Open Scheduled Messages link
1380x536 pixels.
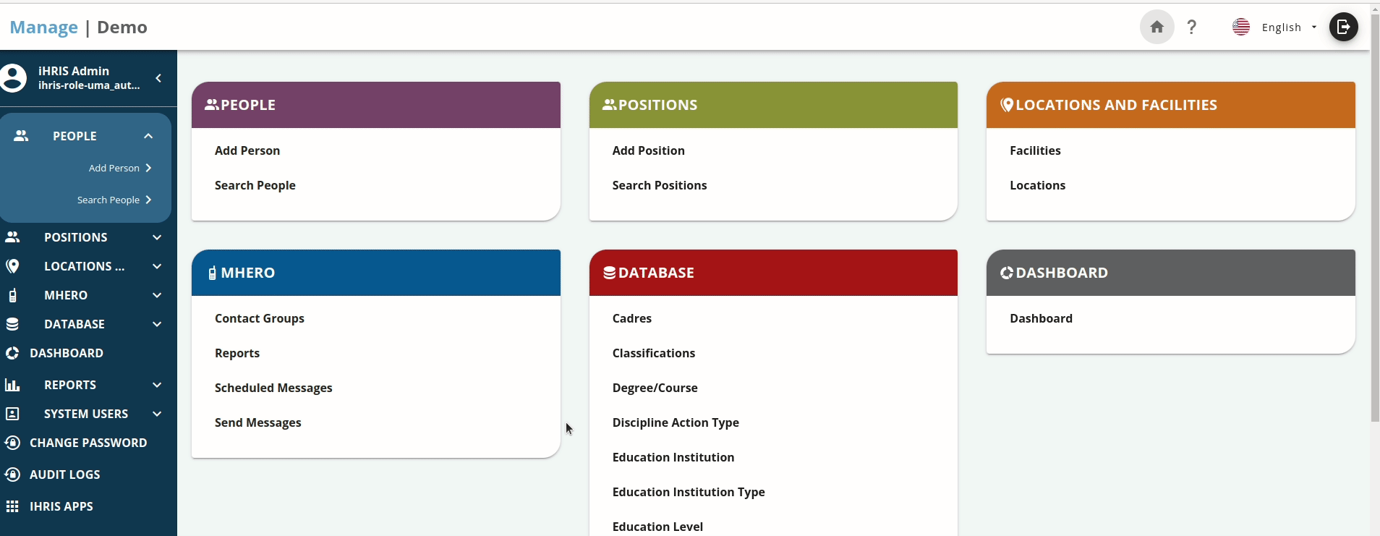tap(273, 388)
